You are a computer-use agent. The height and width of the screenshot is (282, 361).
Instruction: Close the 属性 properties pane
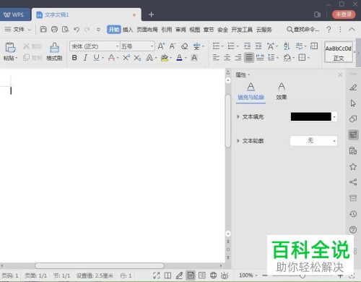pyautogui.click(x=340, y=75)
